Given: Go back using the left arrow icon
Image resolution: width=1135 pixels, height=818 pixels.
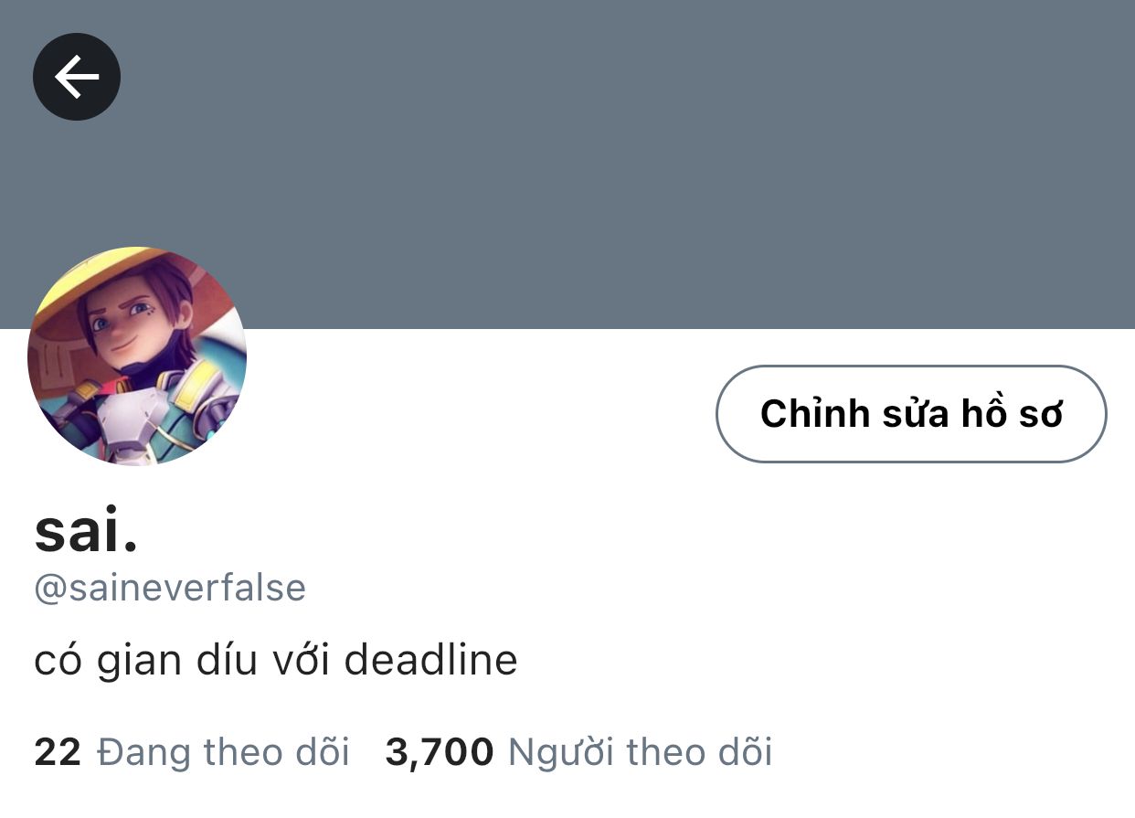Looking at the screenshot, I should tap(77, 77).
